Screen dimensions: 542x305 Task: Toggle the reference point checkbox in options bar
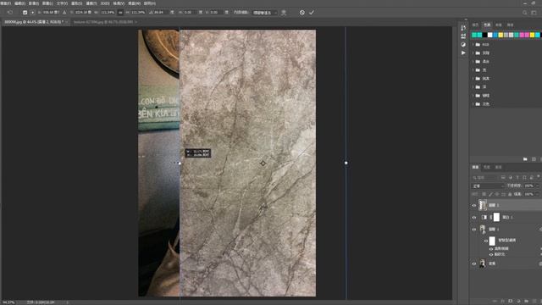click(25, 13)
